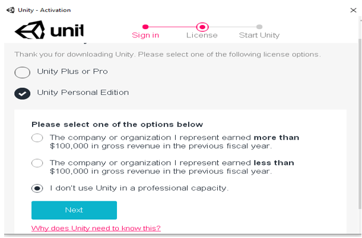Choose the earned less than $100,000 option

pyautogui.click(x=37, y=163)
